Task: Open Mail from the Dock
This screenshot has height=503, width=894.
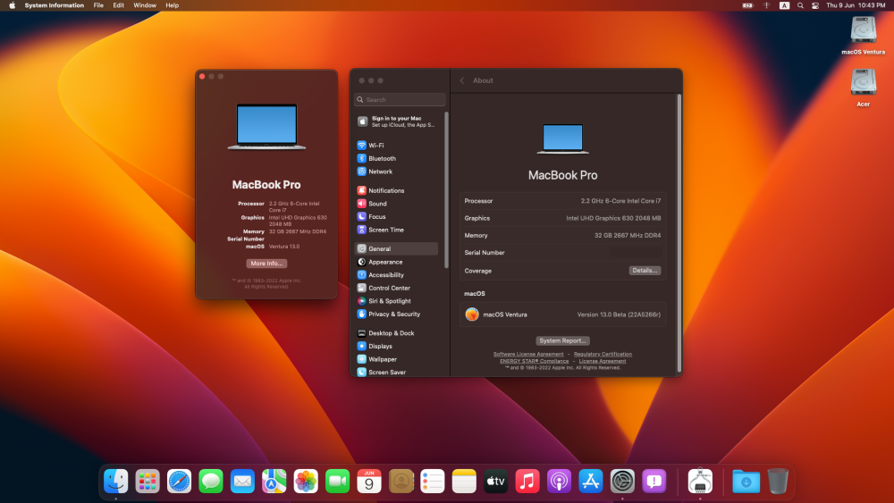Action: (242, 482)
